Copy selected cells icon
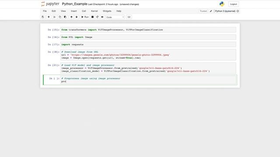Image resolution: width=280 pixels, height=157 pixels. (60, 17)
